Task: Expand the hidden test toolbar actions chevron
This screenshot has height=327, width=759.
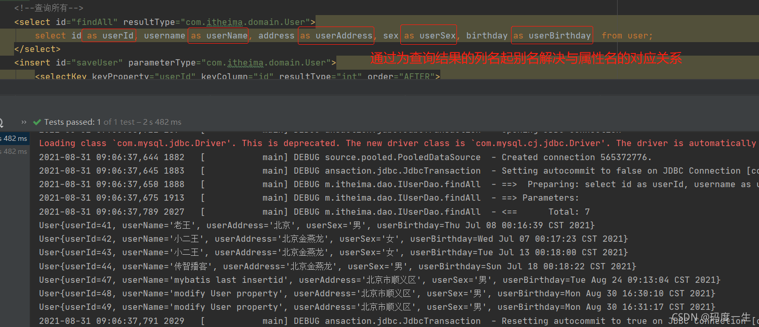Action: 24,122
